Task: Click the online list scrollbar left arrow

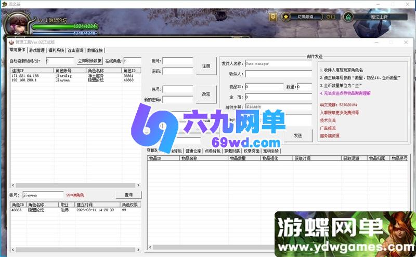Action: [x=13, y=185]
